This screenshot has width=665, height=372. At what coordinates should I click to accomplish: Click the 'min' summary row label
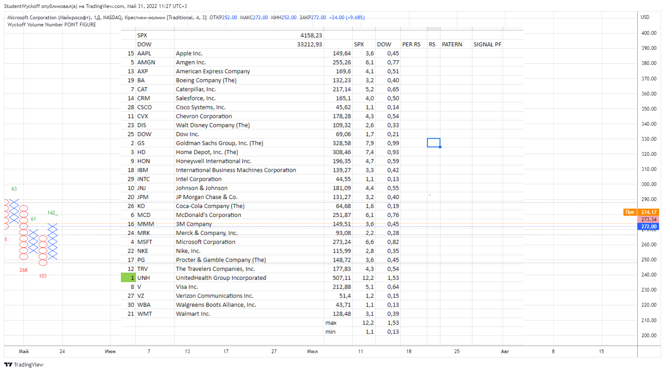click(330, 332)
